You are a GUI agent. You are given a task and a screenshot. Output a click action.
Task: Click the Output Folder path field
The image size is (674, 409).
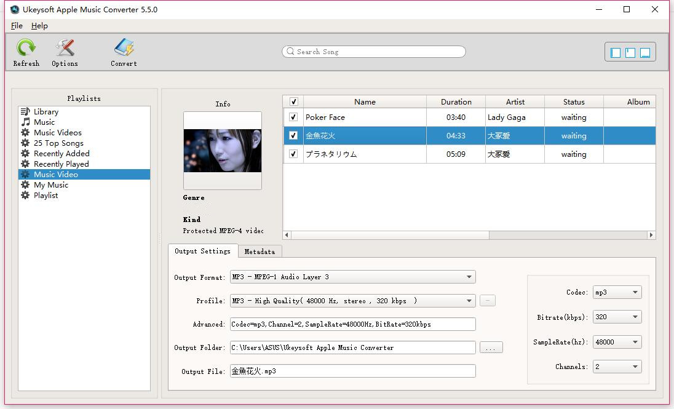click(353, 347)
